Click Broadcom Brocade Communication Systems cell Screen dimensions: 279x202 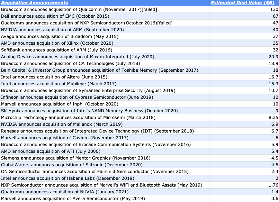coord(105,145)
